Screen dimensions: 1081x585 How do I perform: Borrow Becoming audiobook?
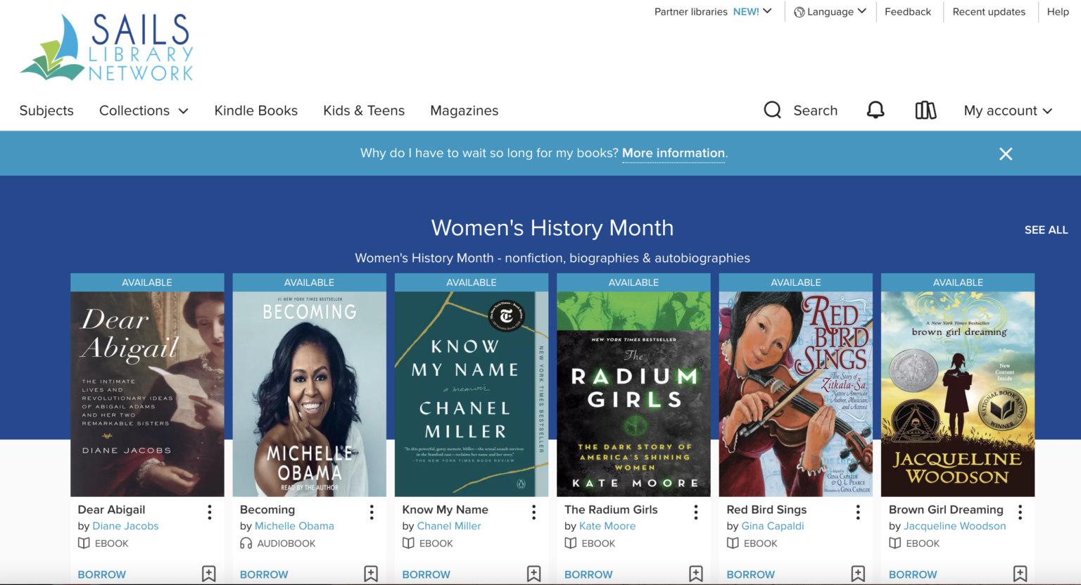click(264, 574)
